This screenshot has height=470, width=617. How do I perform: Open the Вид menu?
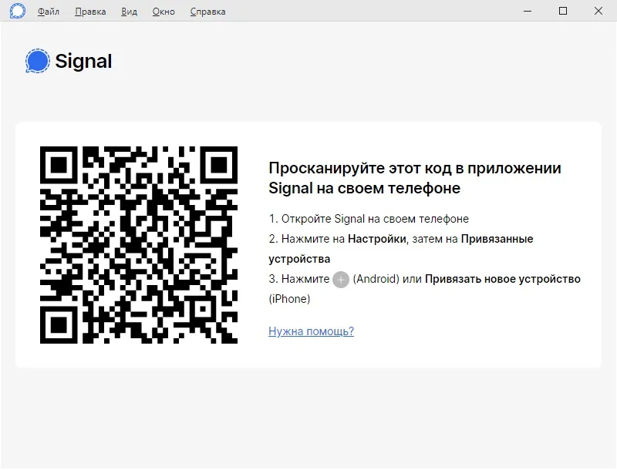[129, 12]
